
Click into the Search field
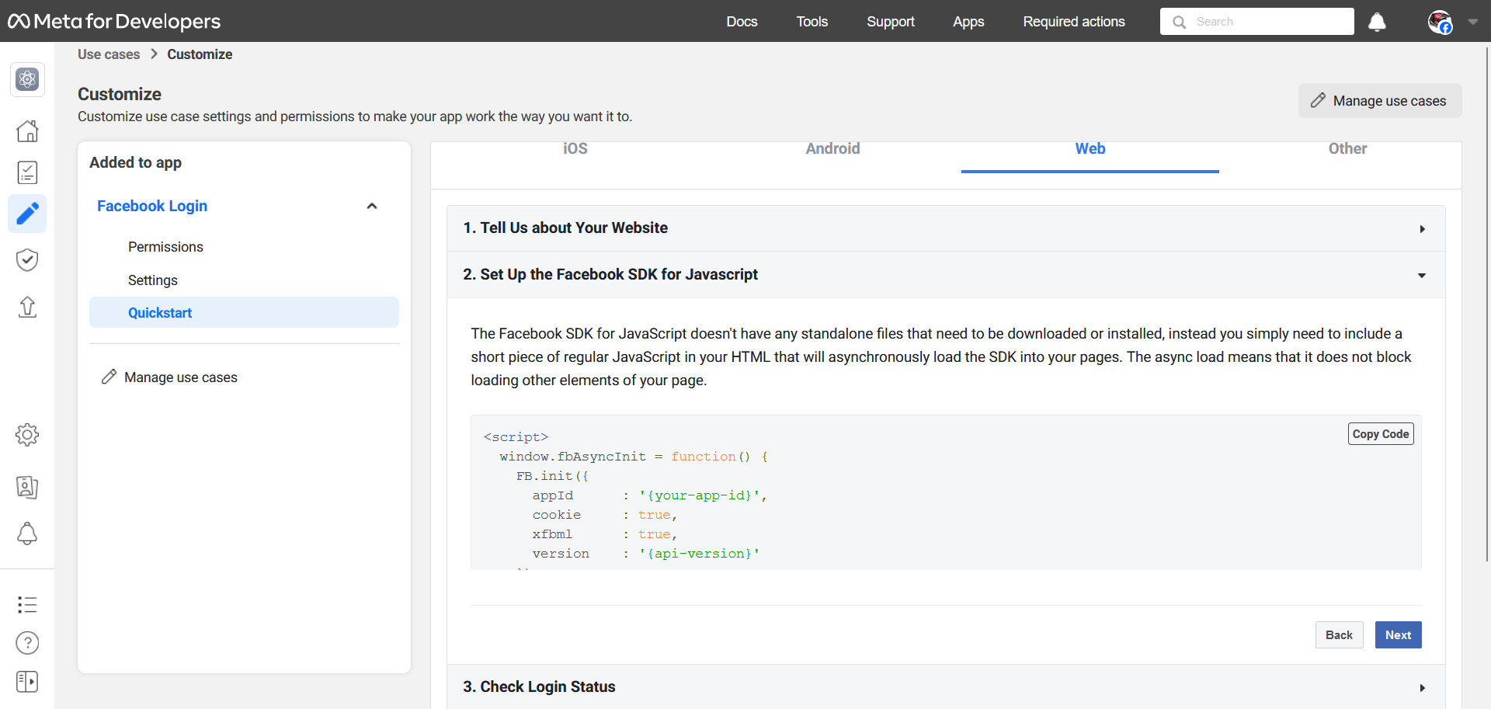(x=1256, y=22)
